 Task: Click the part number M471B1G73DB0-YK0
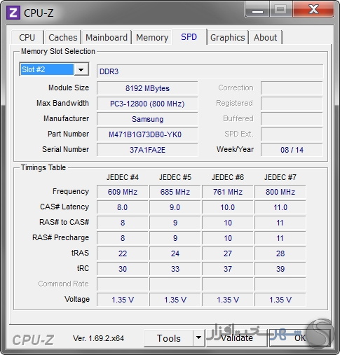tap(147, 134)
